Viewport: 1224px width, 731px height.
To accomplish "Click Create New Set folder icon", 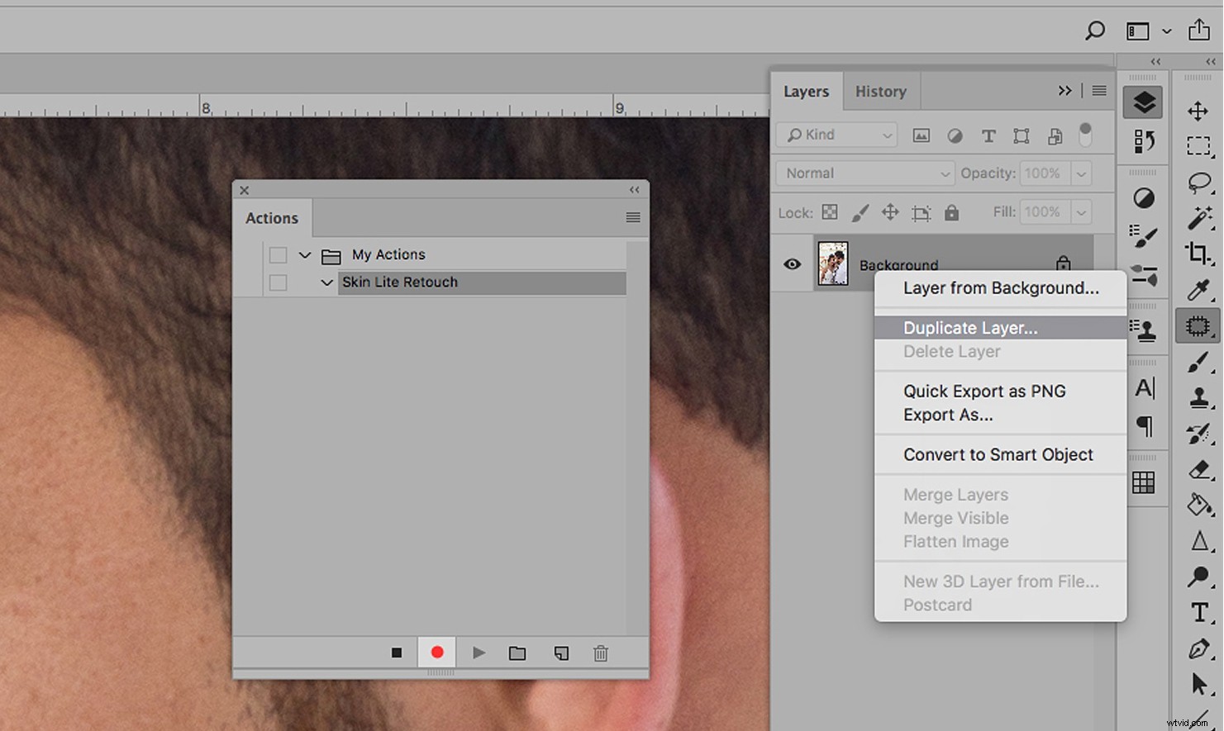I will click(x=517, y=653).
